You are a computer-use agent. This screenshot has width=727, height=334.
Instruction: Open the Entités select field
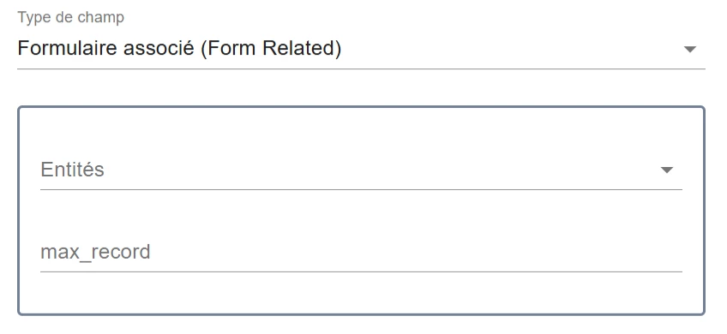[x=361, y=170]
